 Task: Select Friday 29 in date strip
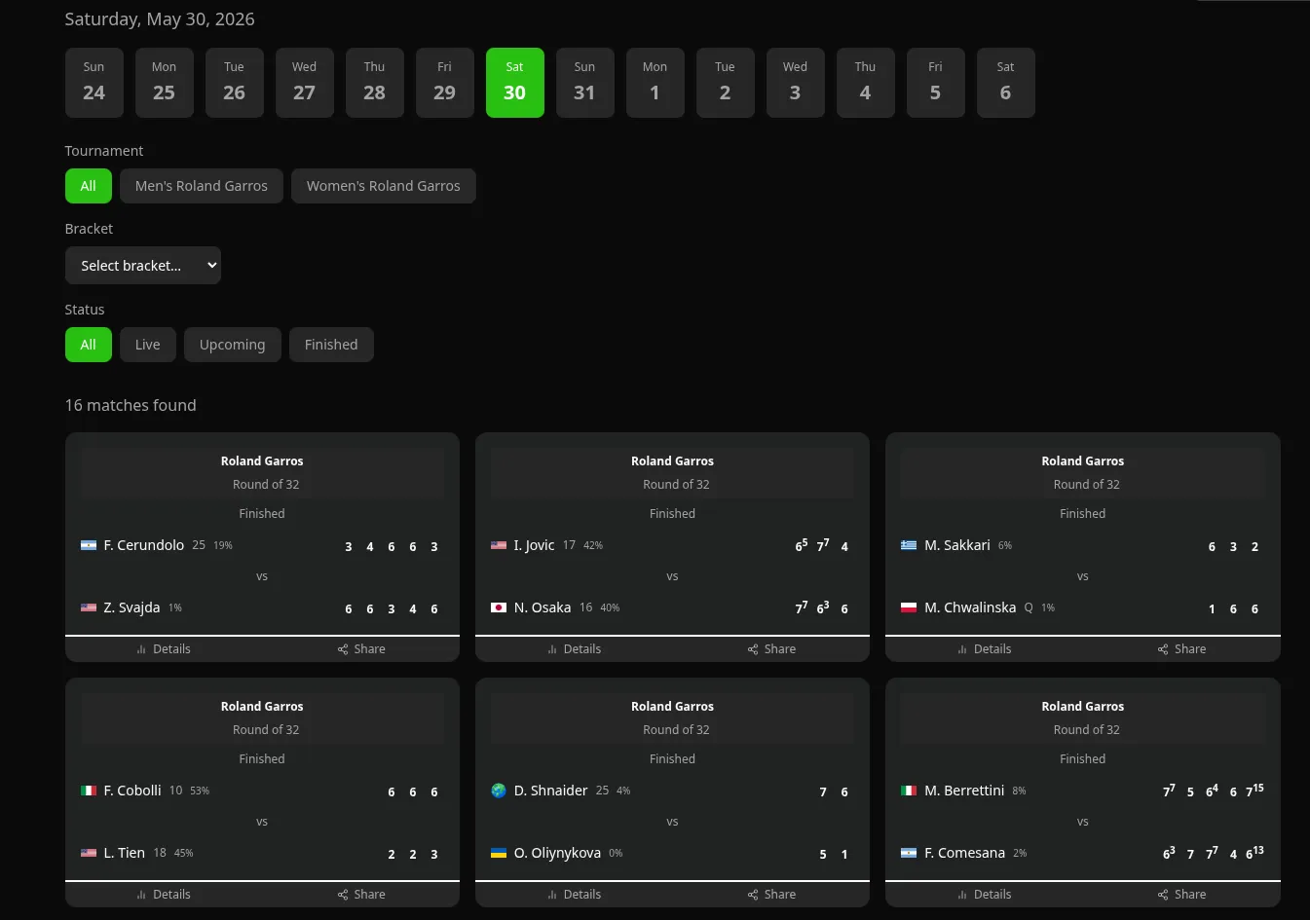click(445, 83)
